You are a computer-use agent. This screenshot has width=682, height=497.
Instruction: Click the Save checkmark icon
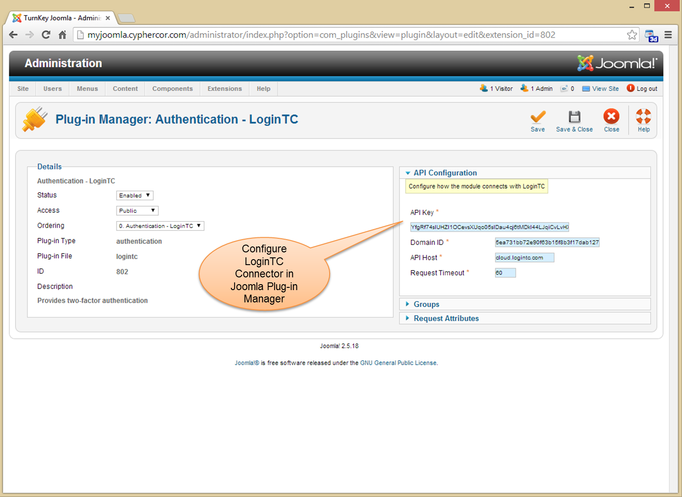coord(538,117)
